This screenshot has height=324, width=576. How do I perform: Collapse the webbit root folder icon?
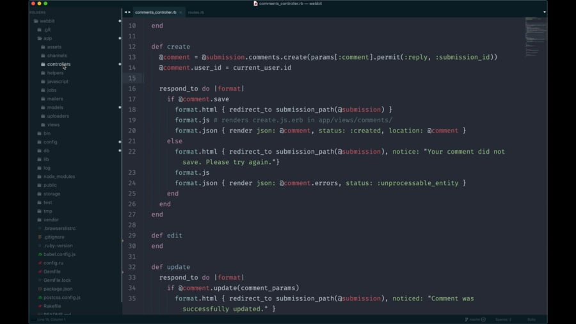tap(36, 21)
